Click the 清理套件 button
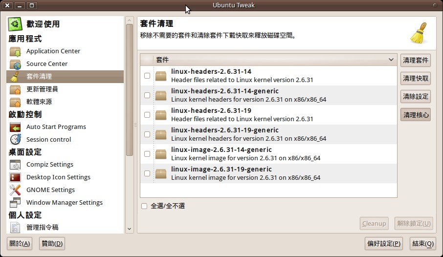This screenshot has height=257, width=443. pyautogui.click(x=415, y=61)
